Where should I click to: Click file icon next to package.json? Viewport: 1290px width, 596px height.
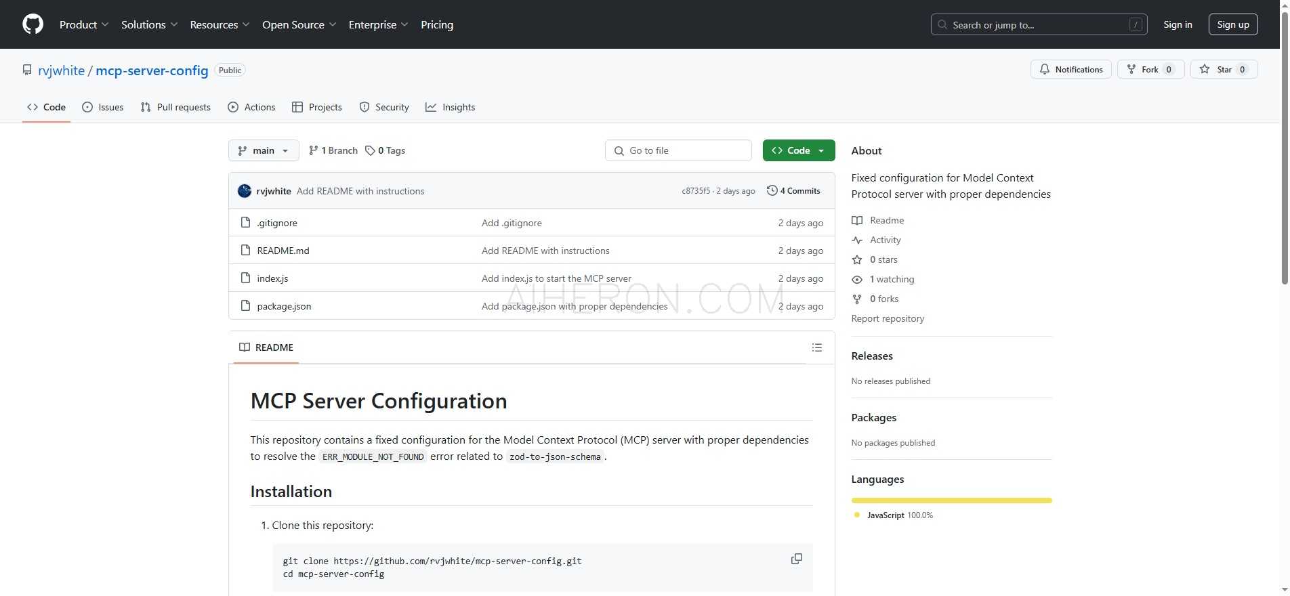[245, 306]
